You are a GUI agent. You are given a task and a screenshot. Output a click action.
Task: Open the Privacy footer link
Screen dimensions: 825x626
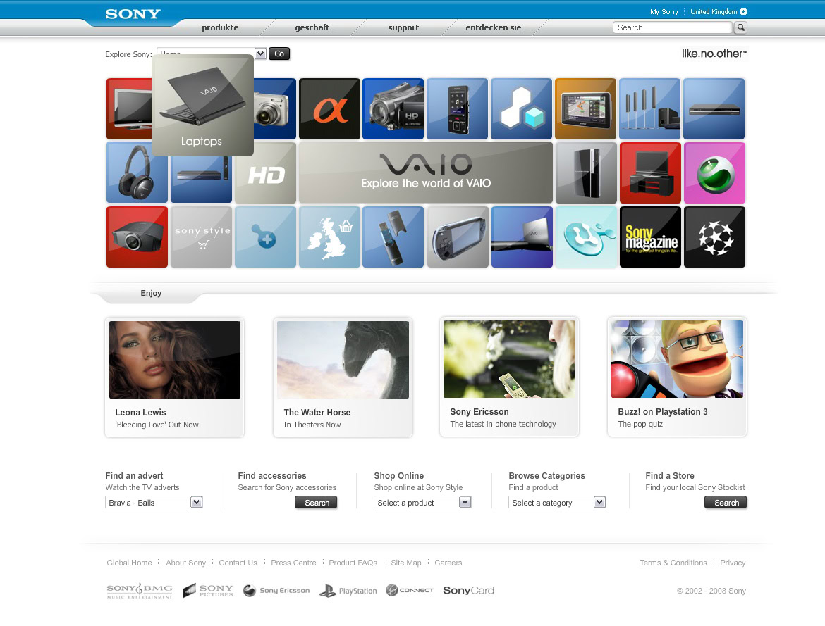coord(733,563)
